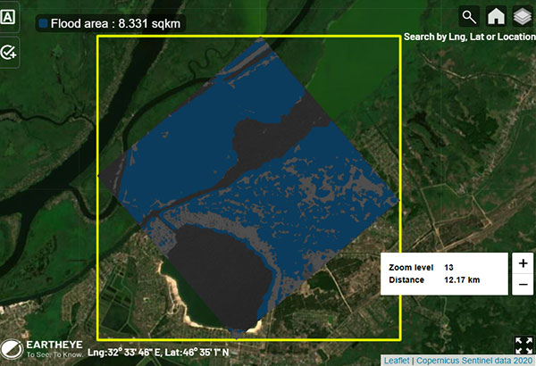Toggle fullscreen map view

tap(523, 345)
